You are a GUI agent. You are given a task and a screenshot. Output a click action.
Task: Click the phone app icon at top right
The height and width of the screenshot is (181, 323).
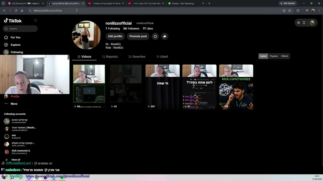(304, 23)
